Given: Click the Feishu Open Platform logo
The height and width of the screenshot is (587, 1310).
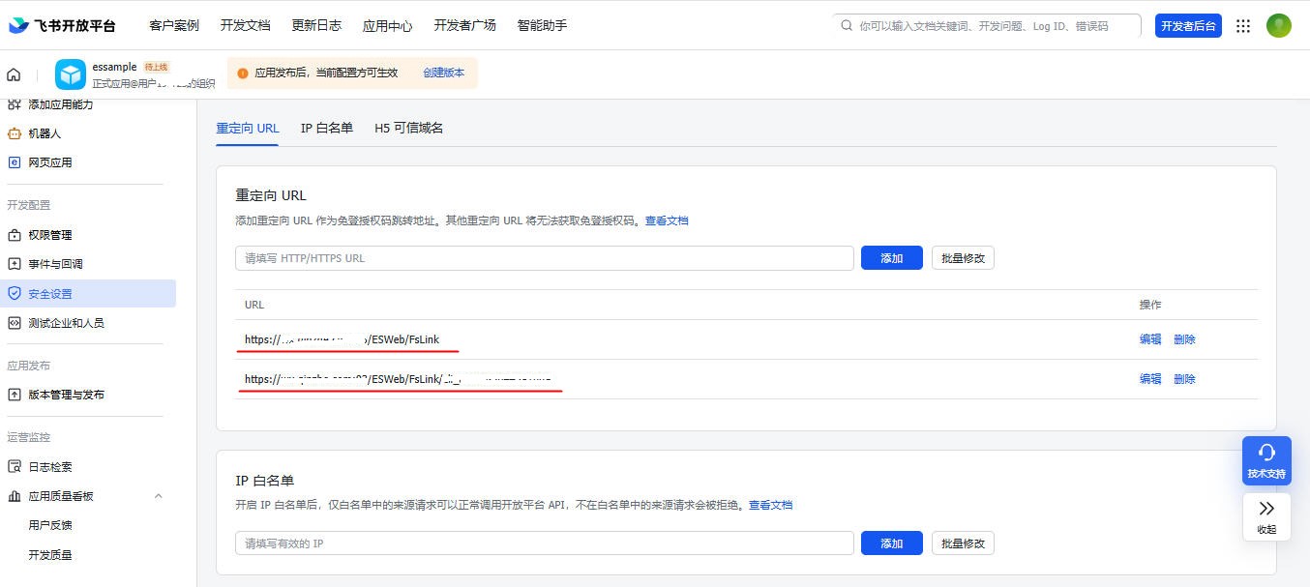Looking at the screenshot, I should 62,26.
